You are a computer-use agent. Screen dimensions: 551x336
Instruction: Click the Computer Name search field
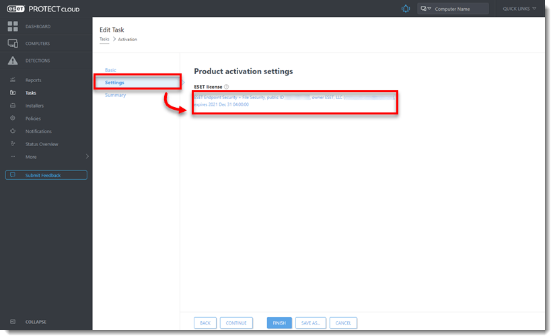tap(460, 9)
